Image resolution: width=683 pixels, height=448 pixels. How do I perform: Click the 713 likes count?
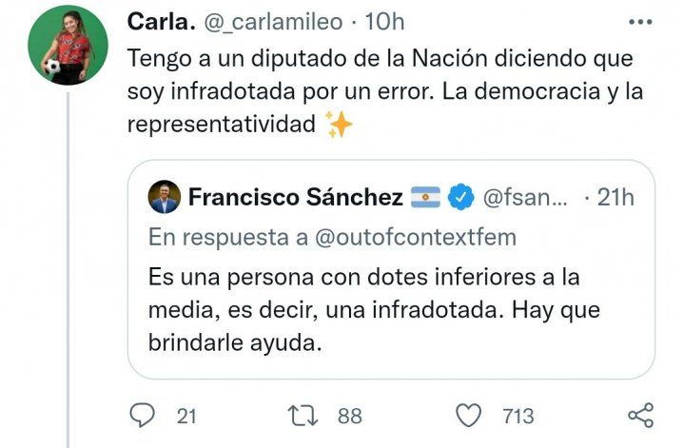coord(518,416)
